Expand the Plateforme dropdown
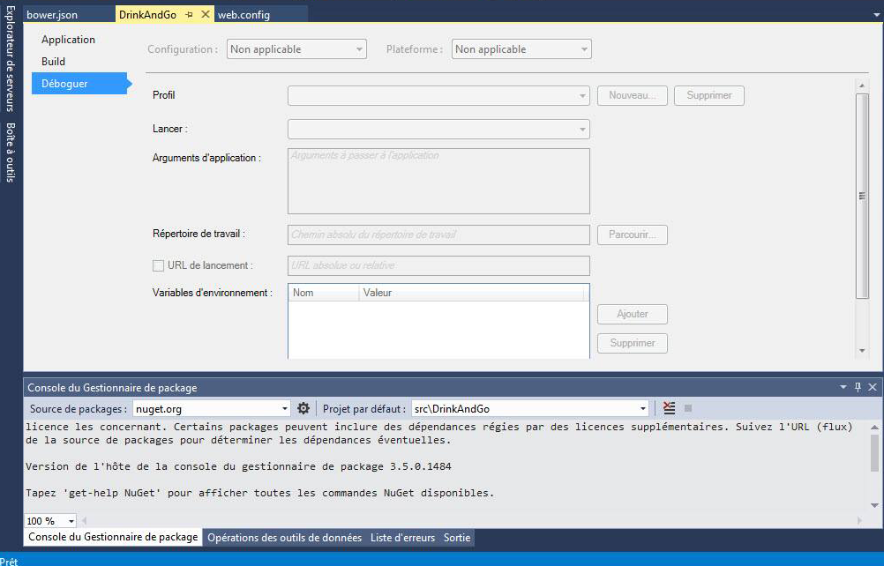The width and height of the screenshot is (884, 566). (521, 49)
